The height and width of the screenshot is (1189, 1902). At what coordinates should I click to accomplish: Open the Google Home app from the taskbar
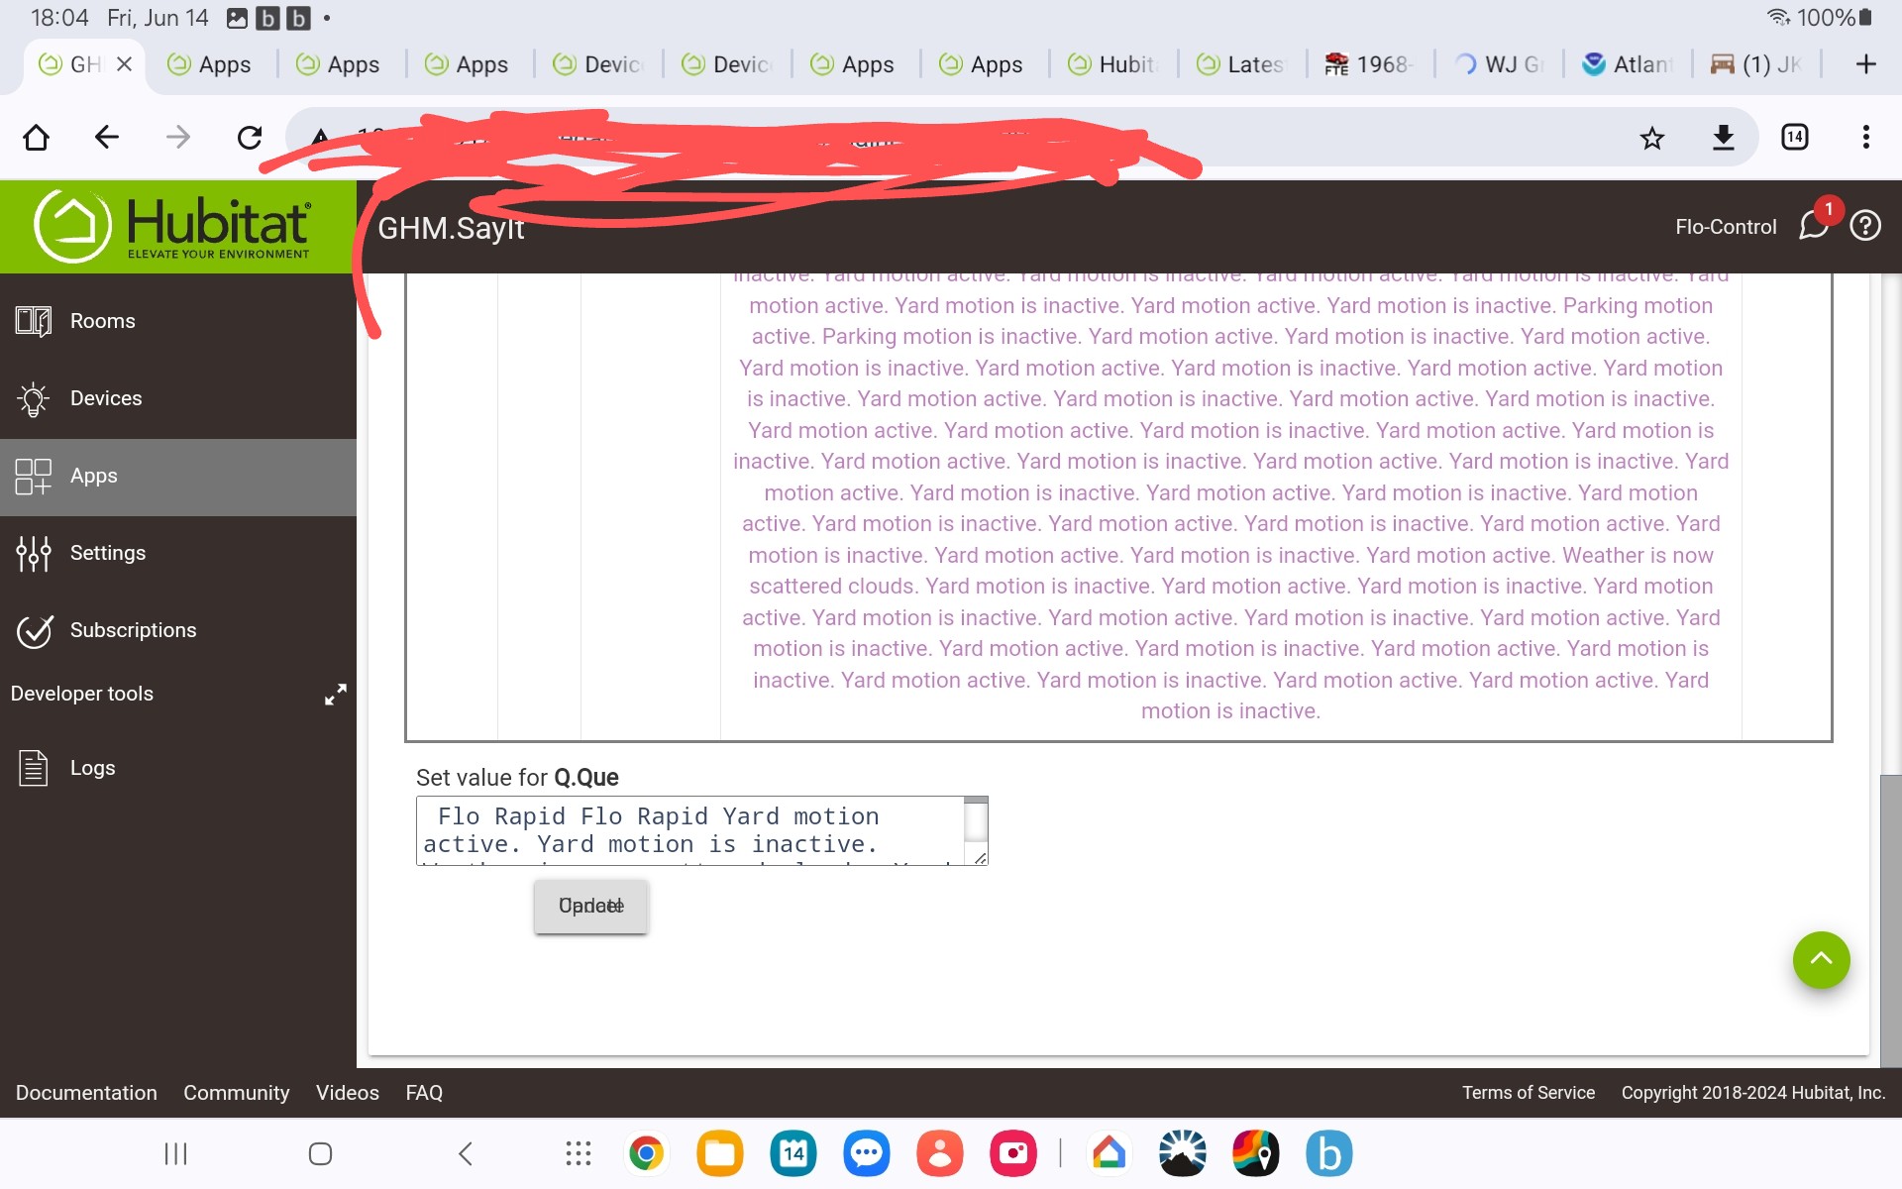click(x=1109, y=1153)
